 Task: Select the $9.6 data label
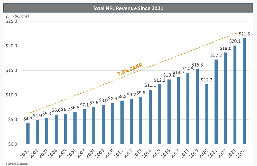click(x=141, y=93)
